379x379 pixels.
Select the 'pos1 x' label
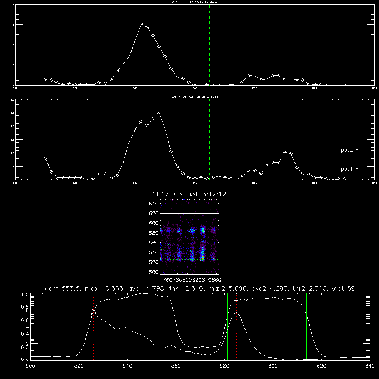349,169
